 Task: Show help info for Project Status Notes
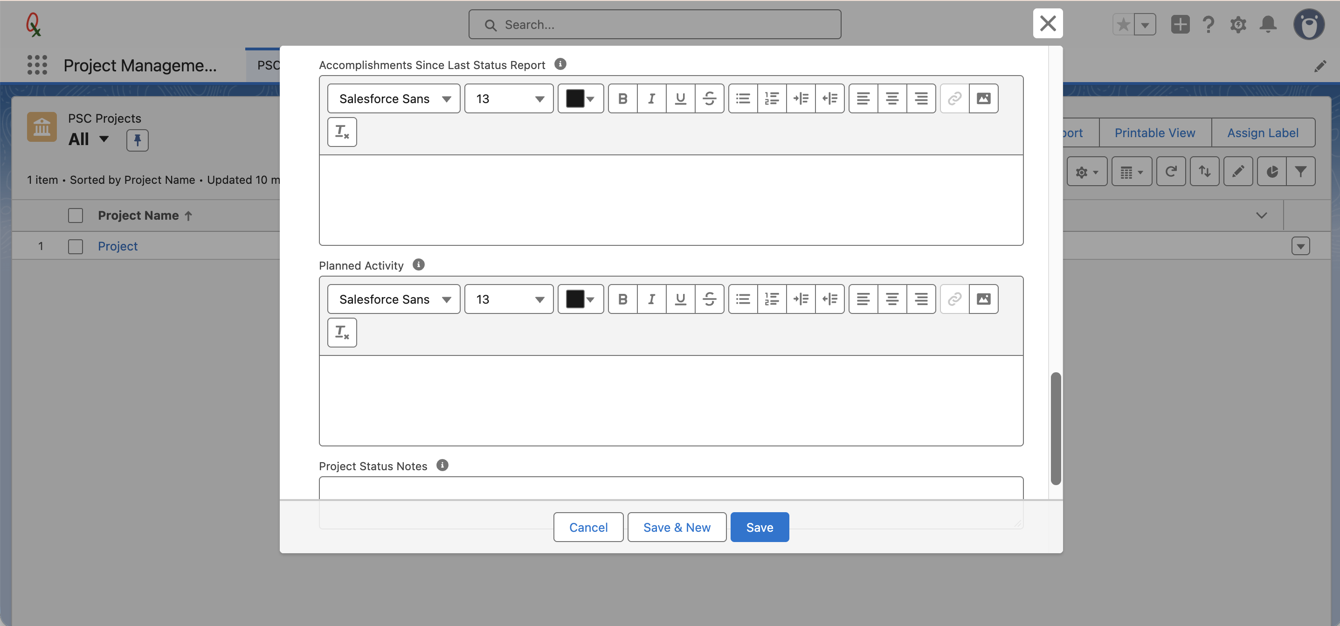pos(442,465)
